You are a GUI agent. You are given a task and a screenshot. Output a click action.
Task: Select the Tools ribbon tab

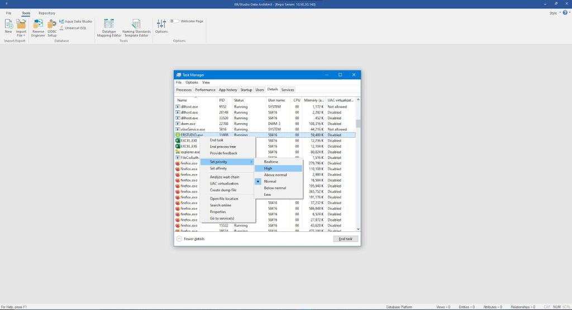point(26,13)
